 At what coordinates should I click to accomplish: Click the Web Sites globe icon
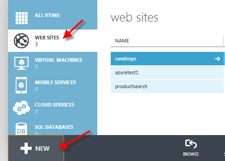click(21, 41)
